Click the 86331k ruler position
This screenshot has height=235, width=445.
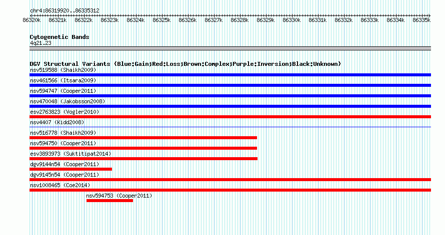pos(317,20)
